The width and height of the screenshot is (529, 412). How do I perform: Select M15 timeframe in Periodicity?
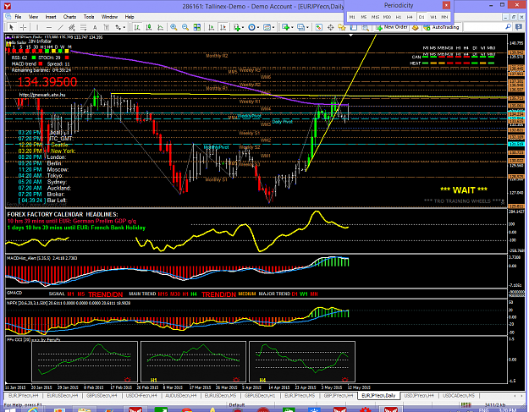click(375, 17)
